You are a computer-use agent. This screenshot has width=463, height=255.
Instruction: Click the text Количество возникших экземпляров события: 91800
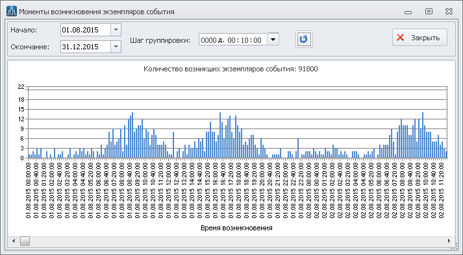231,69
